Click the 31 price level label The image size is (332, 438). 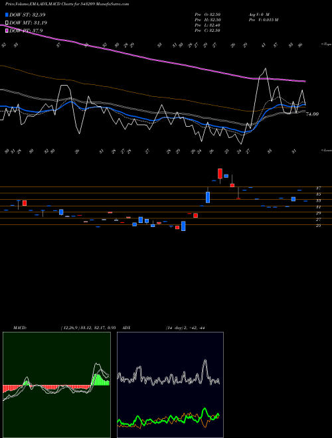click(x=318, y=207)
